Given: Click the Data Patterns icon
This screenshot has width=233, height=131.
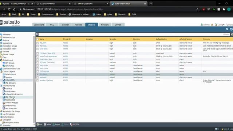Looking at the screenshot, I should coord(4,74).
